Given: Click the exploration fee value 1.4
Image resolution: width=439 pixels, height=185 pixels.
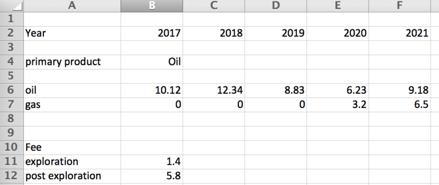Looking at the screenshot, I should pyautogui.click(x=152, y=162).
